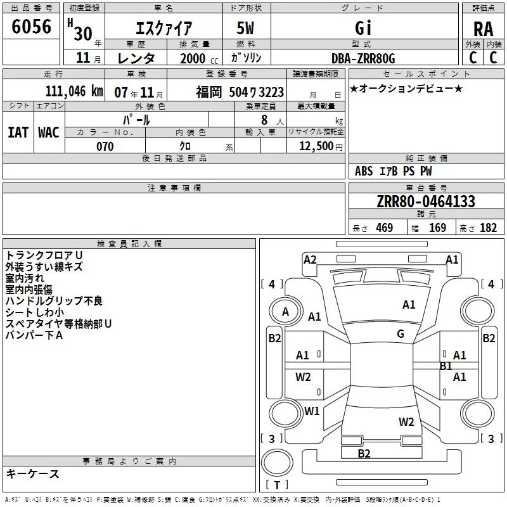The image size is (507, 507).
Task: Click the displacement value 2000 cc
Action: tap(199, 58)
